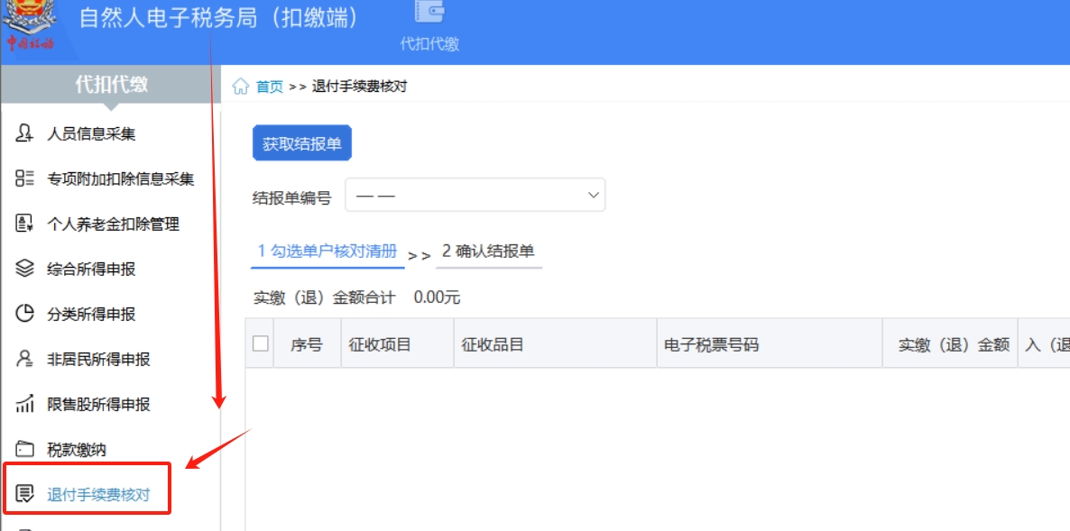This screenshot has width=1070, height=531.
Task: Open 专项附加扣除信息采集 via its sidebar icon
Action: pyautogui.click(x=25, y=179)
